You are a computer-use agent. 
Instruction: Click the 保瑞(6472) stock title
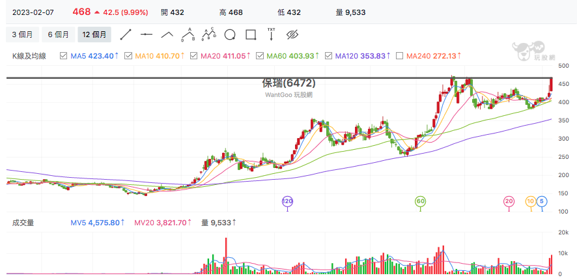[x=289, y=83]
